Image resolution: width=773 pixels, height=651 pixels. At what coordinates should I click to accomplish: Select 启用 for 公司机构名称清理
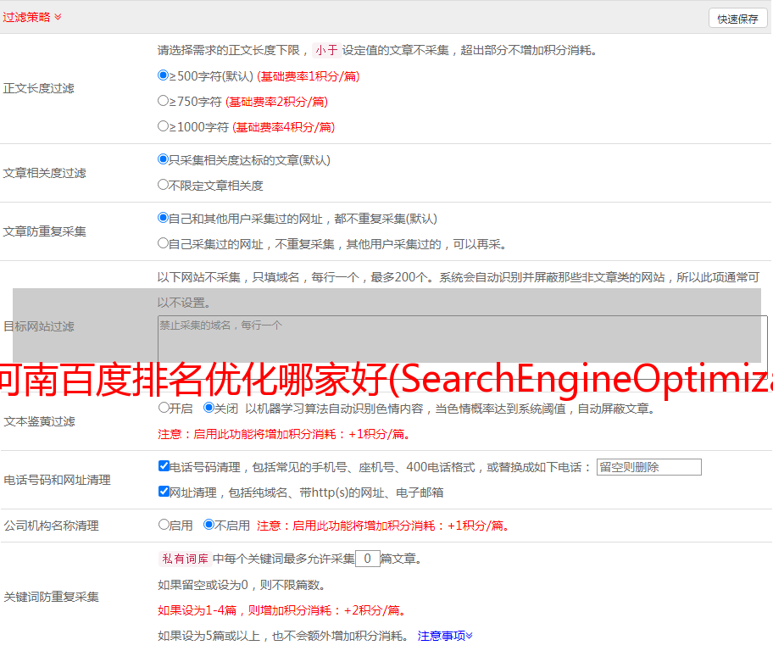[164, 525]
